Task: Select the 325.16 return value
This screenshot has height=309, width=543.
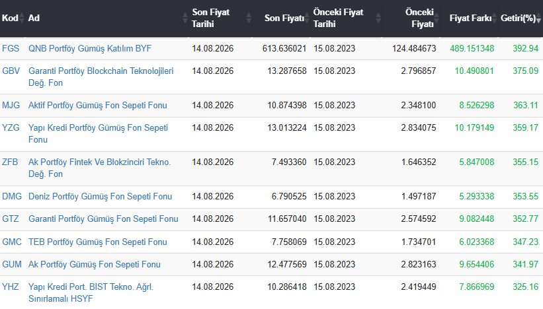Action: click(x=525, y=287)
